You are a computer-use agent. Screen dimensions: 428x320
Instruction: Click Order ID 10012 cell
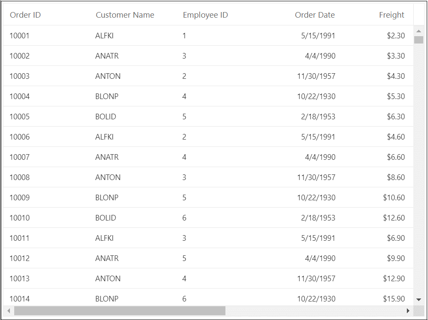pos(19,258)
